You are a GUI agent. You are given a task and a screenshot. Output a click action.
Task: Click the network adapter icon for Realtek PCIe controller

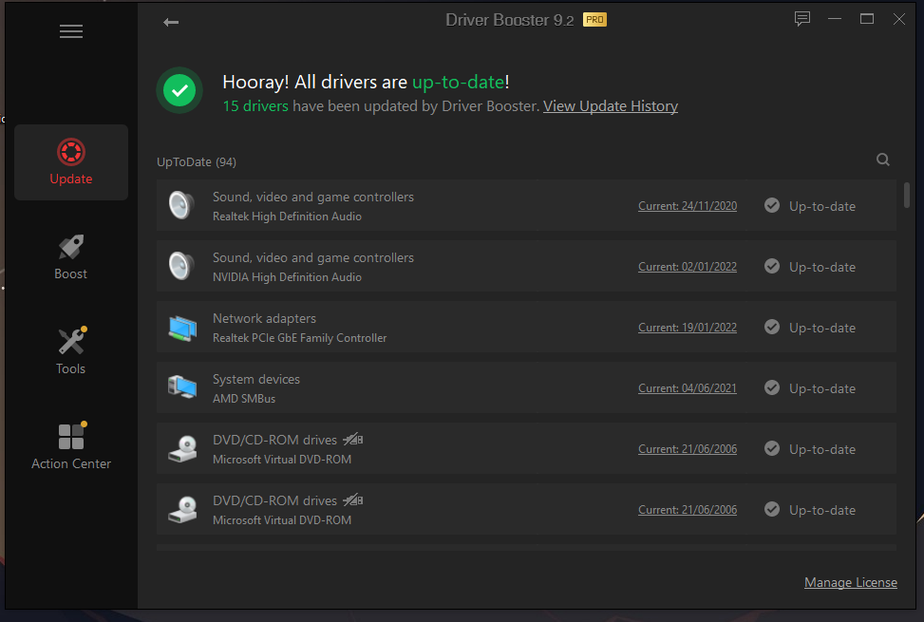tap(182, 327)
